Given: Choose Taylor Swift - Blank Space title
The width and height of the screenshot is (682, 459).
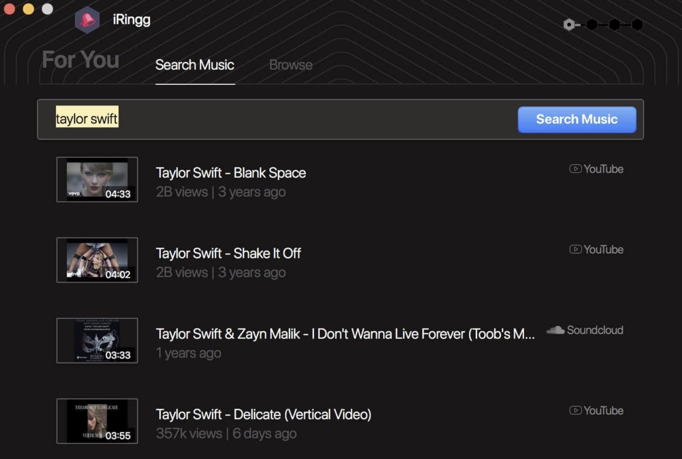Looking at the screenshot, I should [x=231, y=173].
